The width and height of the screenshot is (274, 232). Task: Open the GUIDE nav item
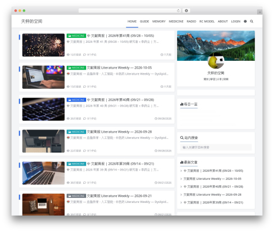pos(144,21)
